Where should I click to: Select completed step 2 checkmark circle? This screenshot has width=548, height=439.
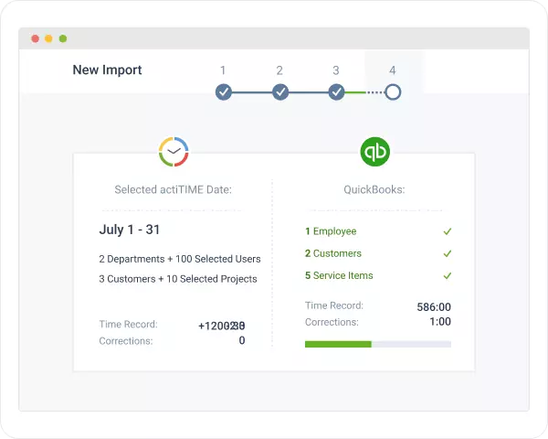280,92
